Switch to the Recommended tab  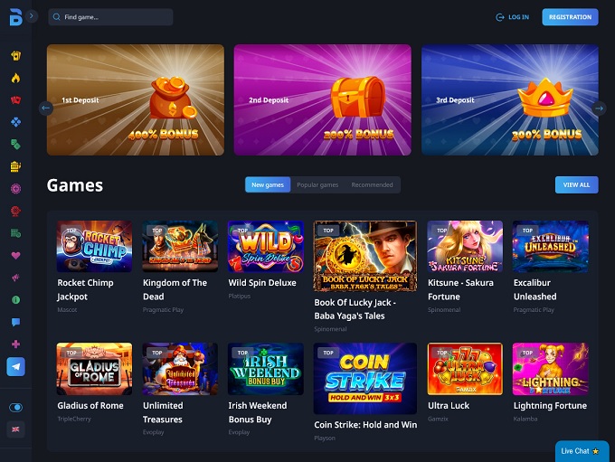point(372,184)
